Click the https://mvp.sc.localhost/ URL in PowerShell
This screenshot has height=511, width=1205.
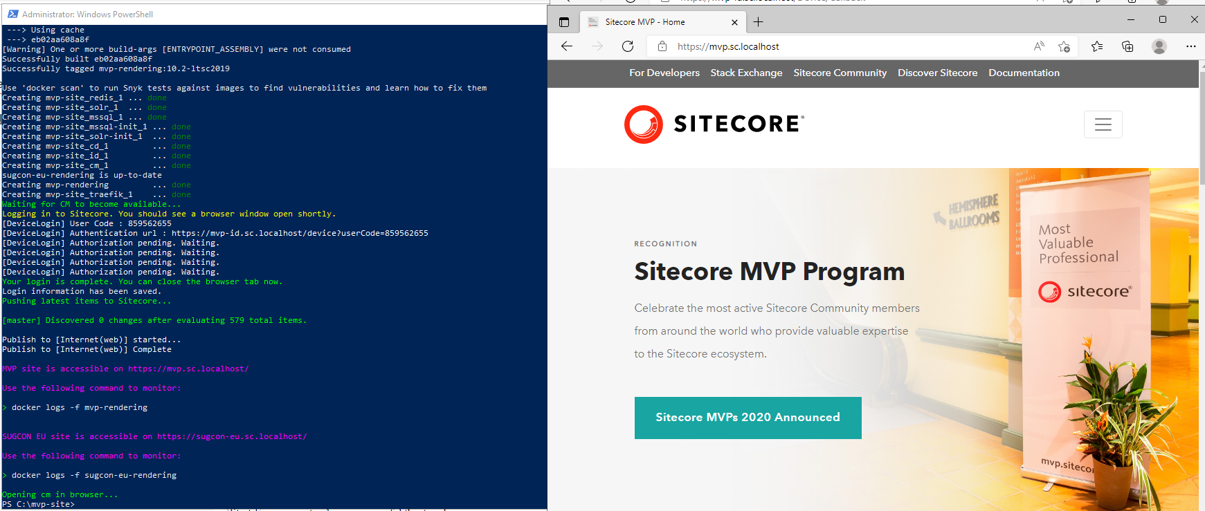pyautogui.click(x=188, y=369)
